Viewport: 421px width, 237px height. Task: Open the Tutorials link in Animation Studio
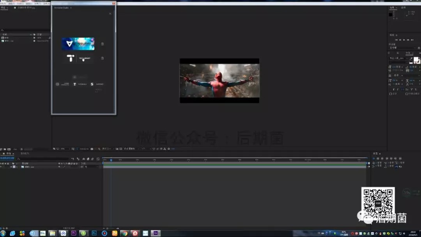[80, 84]
